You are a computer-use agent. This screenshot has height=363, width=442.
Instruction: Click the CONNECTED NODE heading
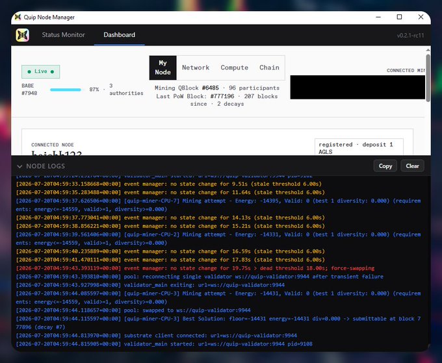(x=53, y=145)
